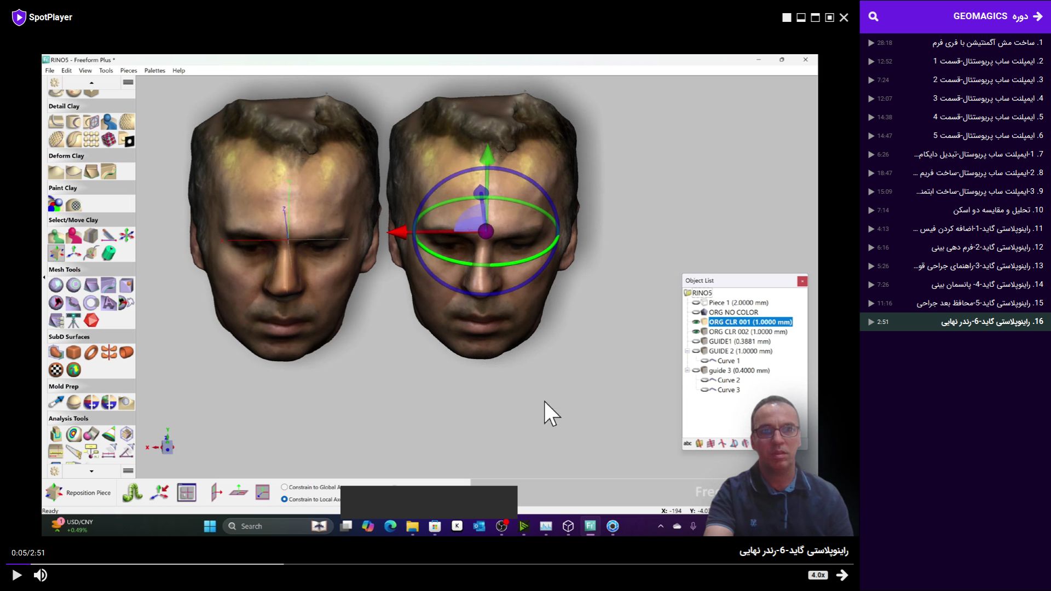Select the horizontal plane move icon

click(239, 491)
